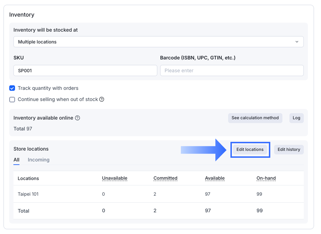The height and width of the screenshot is (234, 321).
Task: Click the Committed column header
Action: tap(165, 178)
